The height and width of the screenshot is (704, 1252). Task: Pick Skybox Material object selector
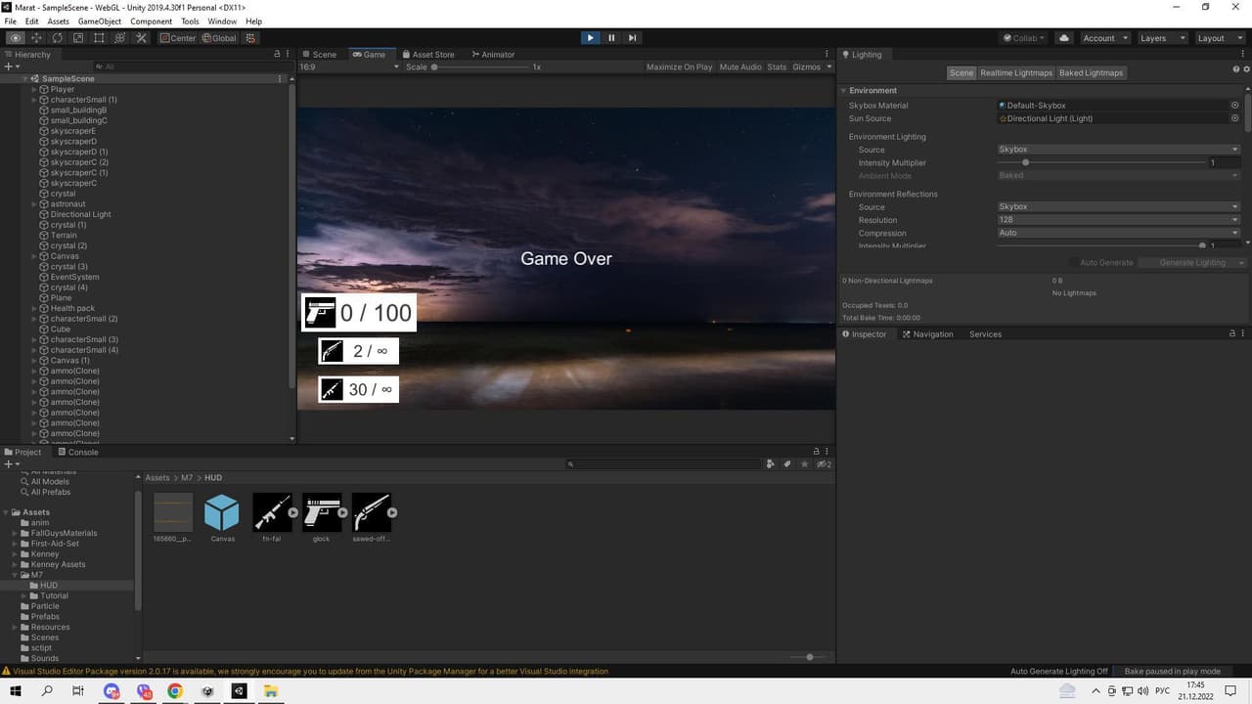(1234, 105)
